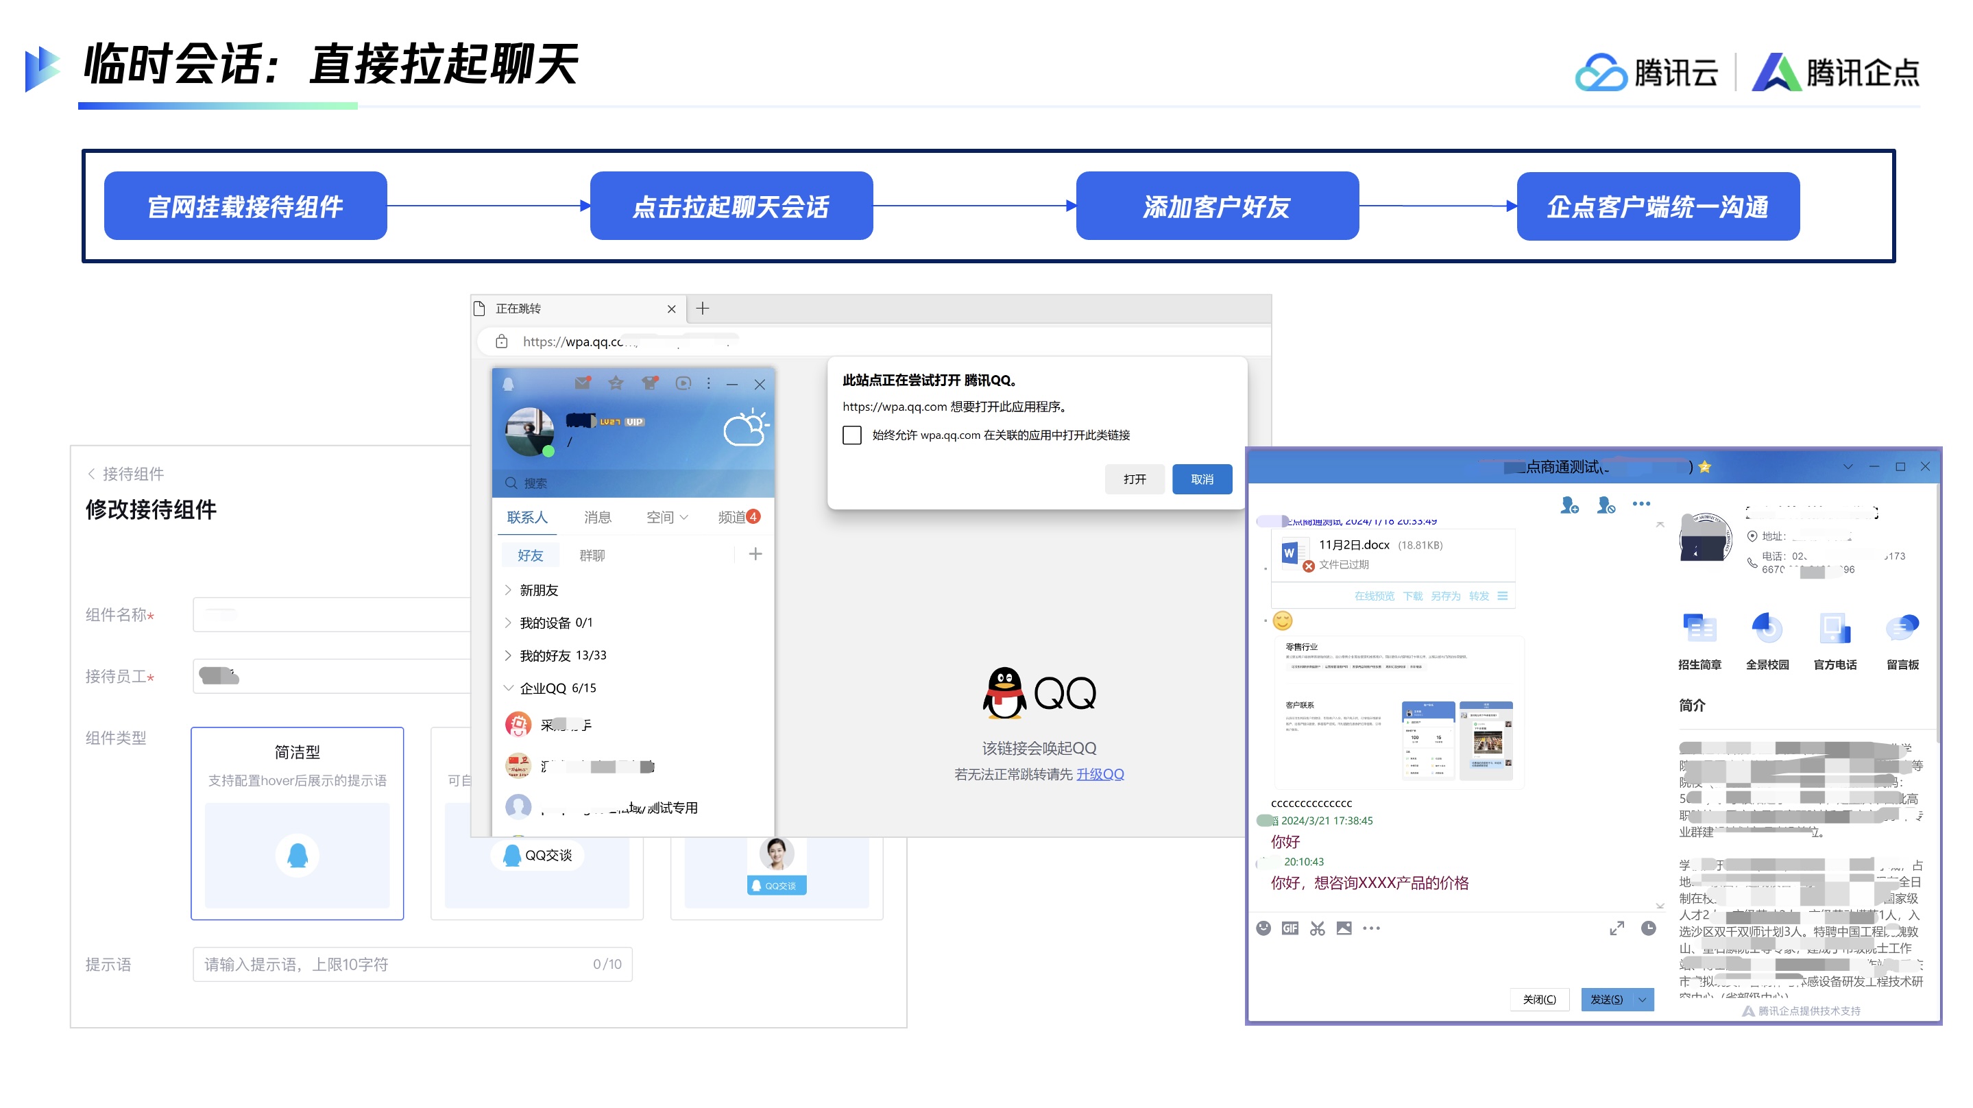Open chat history clock icon
Screen dimensions: 1973x1108
click(1648, 928)
